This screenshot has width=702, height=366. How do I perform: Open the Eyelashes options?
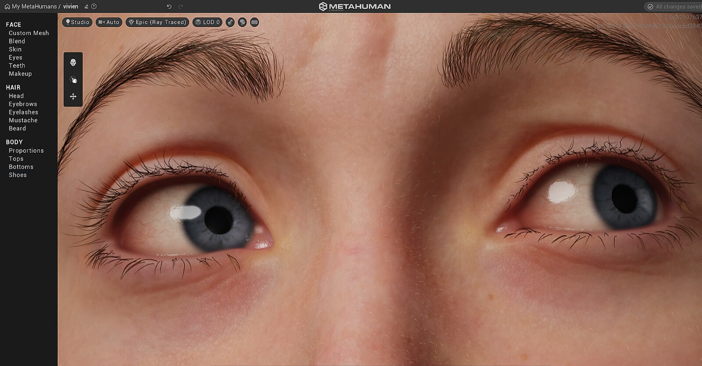click(24, 112)
